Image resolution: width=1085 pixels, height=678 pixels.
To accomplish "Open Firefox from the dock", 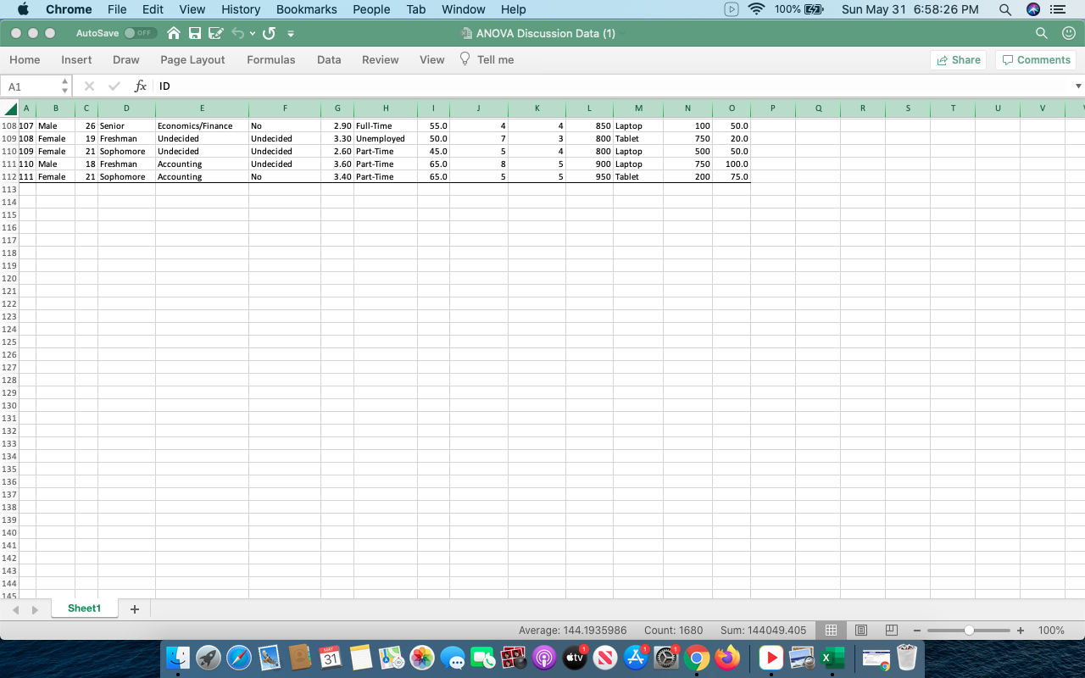I will pyautogui.click(x=727, y=658).
